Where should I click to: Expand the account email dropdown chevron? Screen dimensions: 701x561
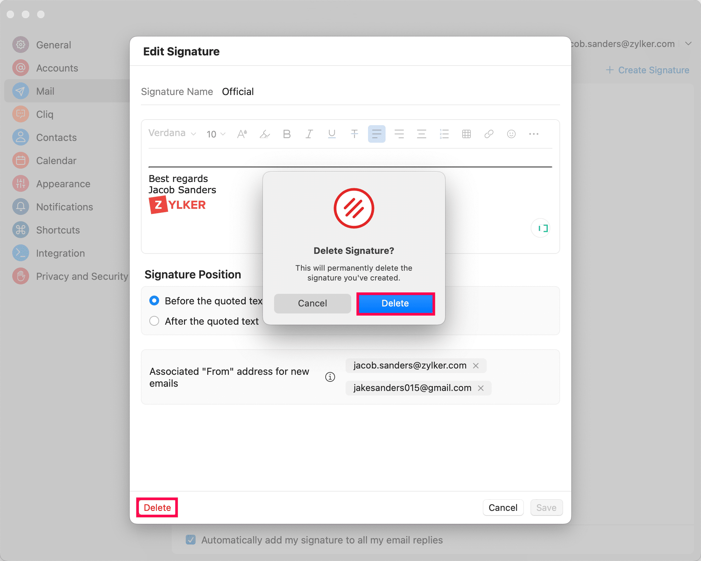click(x=688, y=44)
